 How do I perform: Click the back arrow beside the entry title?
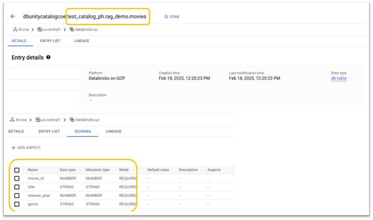(13, 16)
